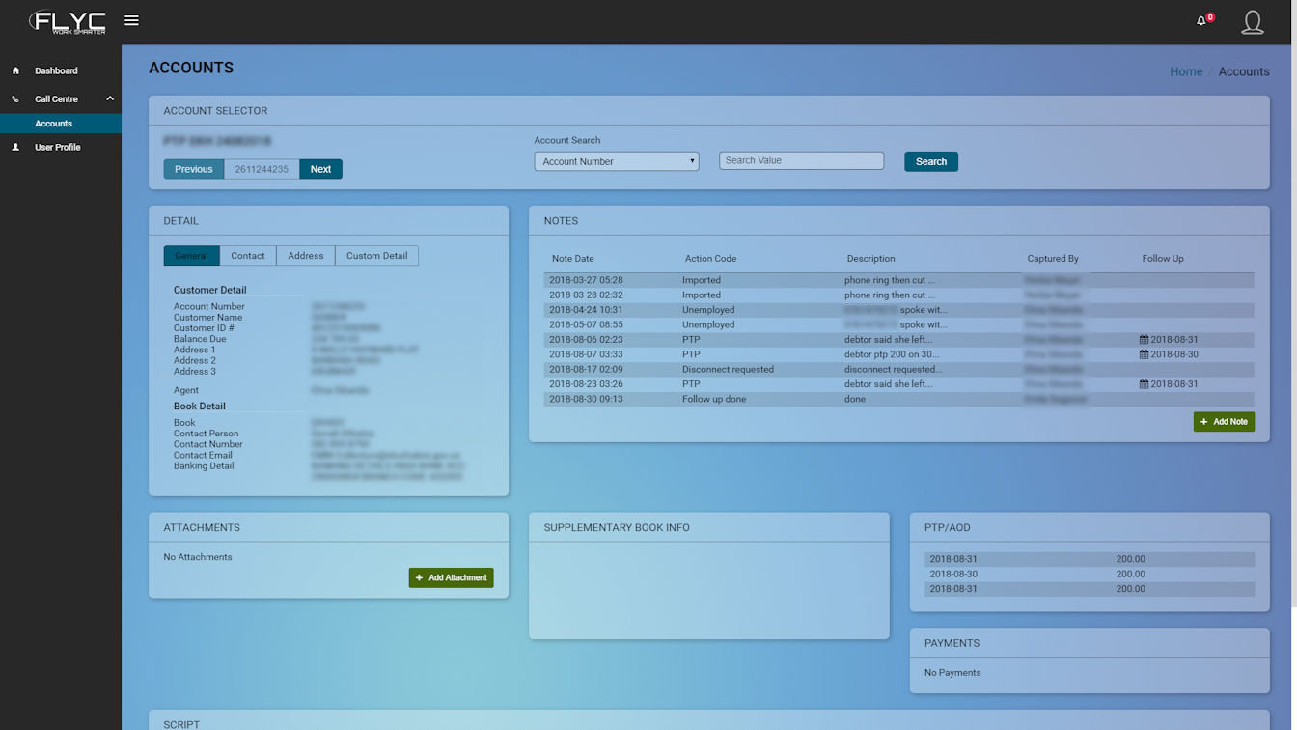Click the Note Date column header
The image size is (1297, 730).
[573, 259]
